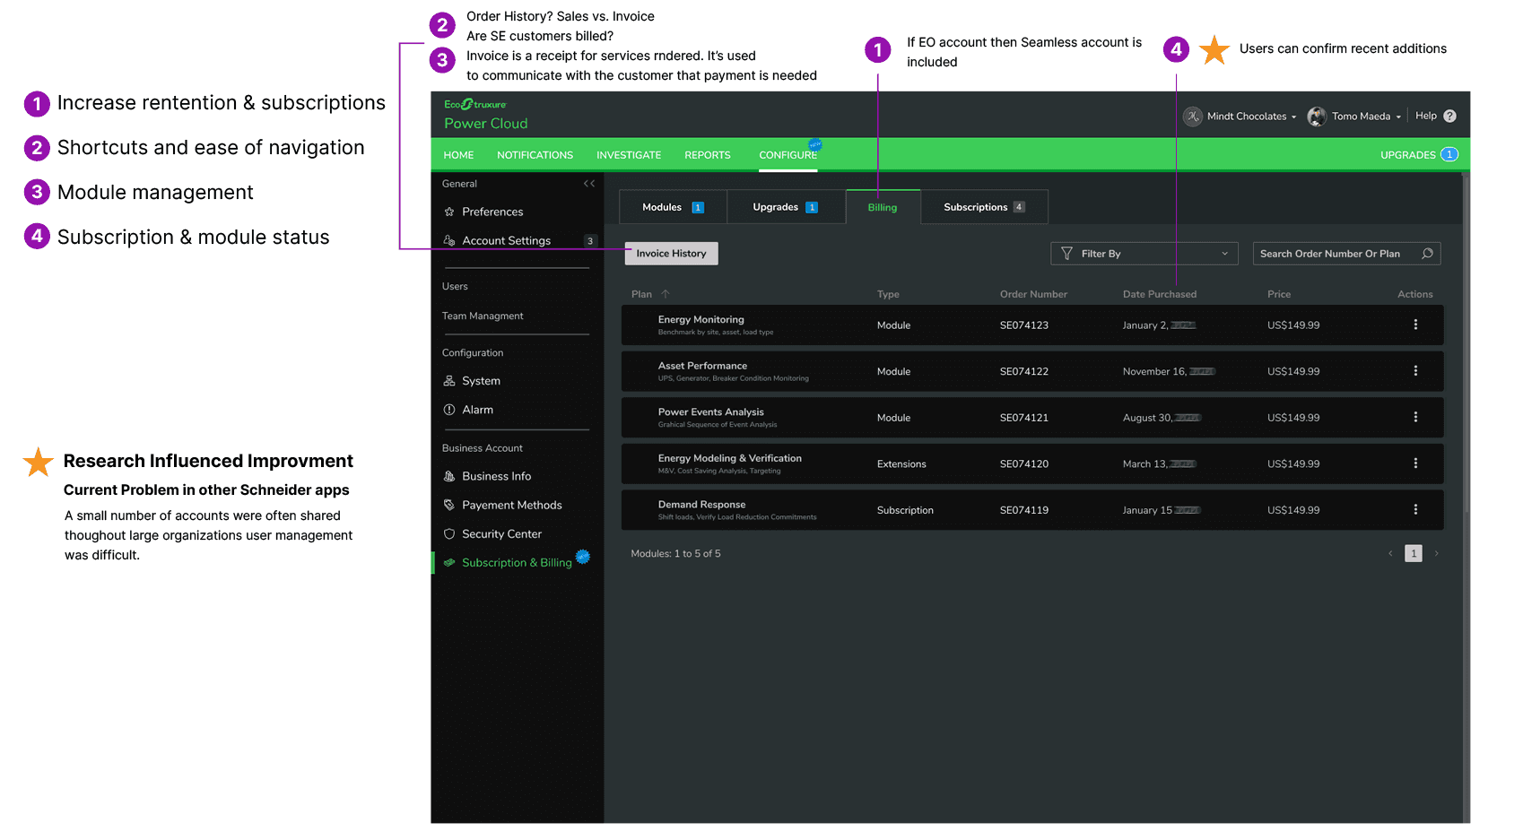
Task: Open INVESTIGATE in the navigation bar
Action: pyautogui.click(x=629, y=155)
